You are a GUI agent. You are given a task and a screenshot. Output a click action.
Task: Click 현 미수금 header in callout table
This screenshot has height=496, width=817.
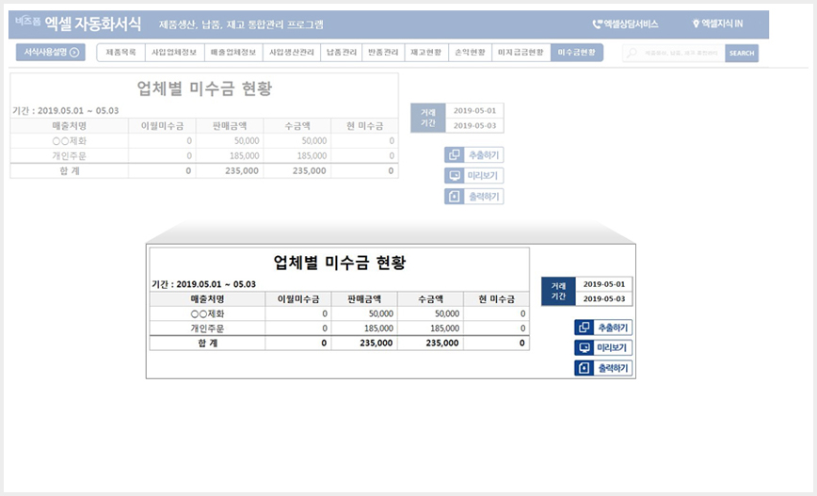click(497, 299)
